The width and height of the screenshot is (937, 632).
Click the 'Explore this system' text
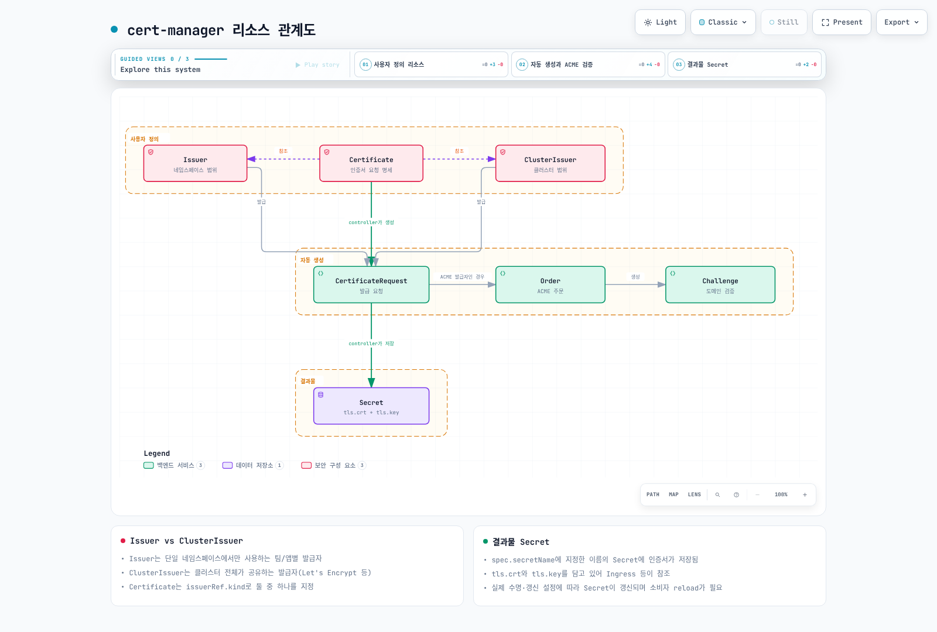160,70
